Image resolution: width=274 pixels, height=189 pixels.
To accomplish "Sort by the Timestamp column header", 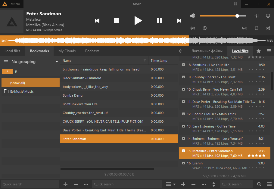I will click(x=163, y=61).
